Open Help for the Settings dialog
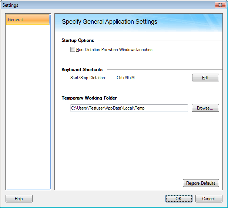 (x=19, y=199)
